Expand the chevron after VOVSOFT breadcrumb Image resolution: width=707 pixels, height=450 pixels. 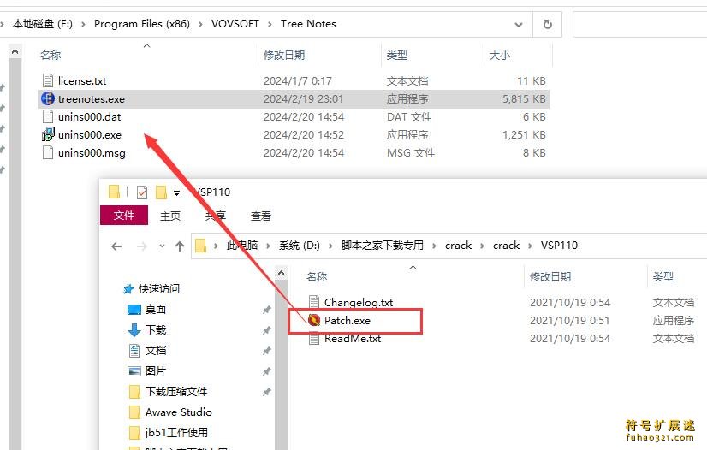point(270,24)
